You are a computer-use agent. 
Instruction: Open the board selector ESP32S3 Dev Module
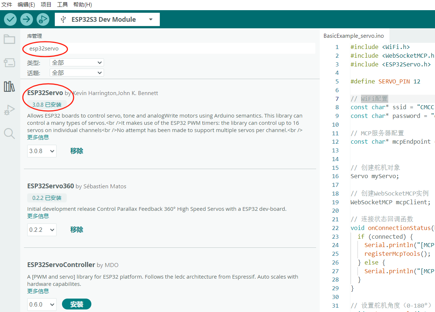(107, 20)
